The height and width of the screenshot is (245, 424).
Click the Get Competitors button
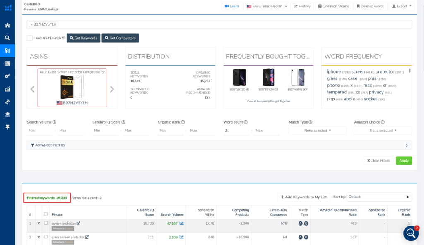pos(120,38)
